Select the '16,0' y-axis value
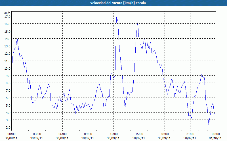This screenshot has width=227, height=141. [7, 24]
